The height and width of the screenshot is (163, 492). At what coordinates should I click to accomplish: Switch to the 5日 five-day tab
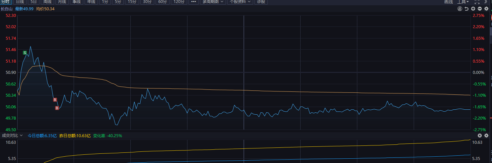pyautogui.click(x=34, y=2)
